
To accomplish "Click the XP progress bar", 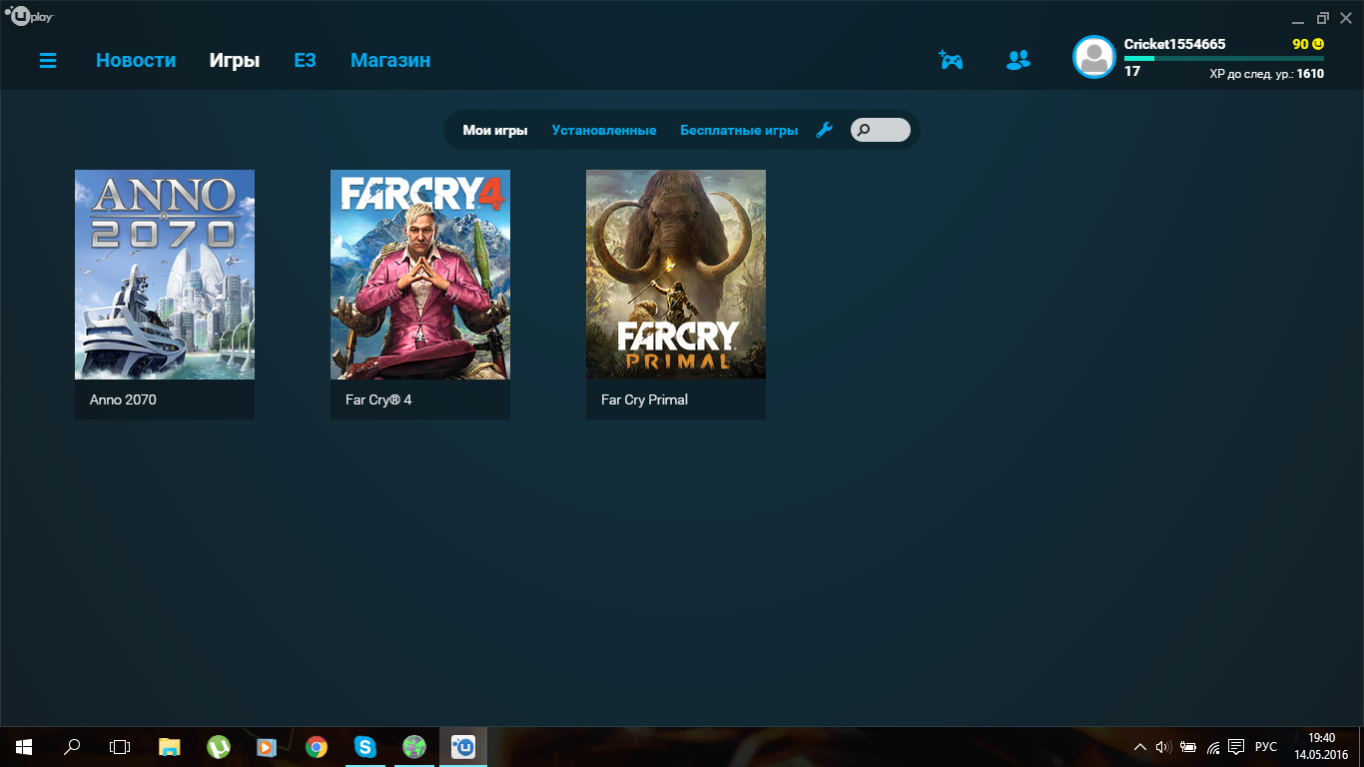I will click(x=1224, y=58).
